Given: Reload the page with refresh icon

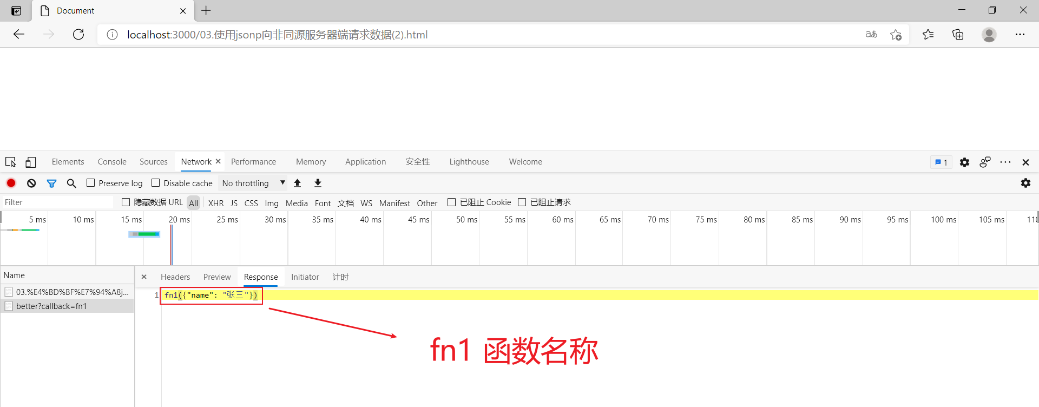Looking at the screenshot, I should pos(78,35).
